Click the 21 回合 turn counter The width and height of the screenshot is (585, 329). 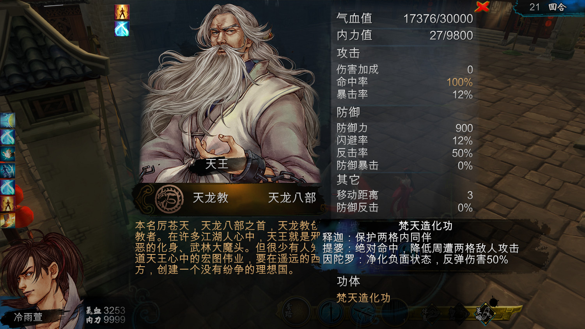(548, 7)
